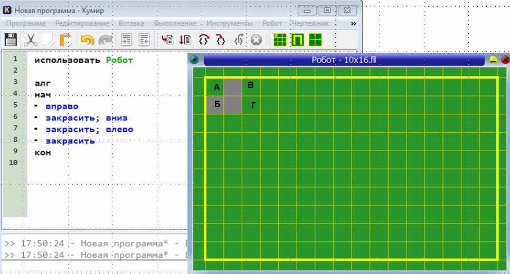Undo the last edit with the Undo arrow
Viewport: 510px width, 274px height.
(x=87, y=40)
